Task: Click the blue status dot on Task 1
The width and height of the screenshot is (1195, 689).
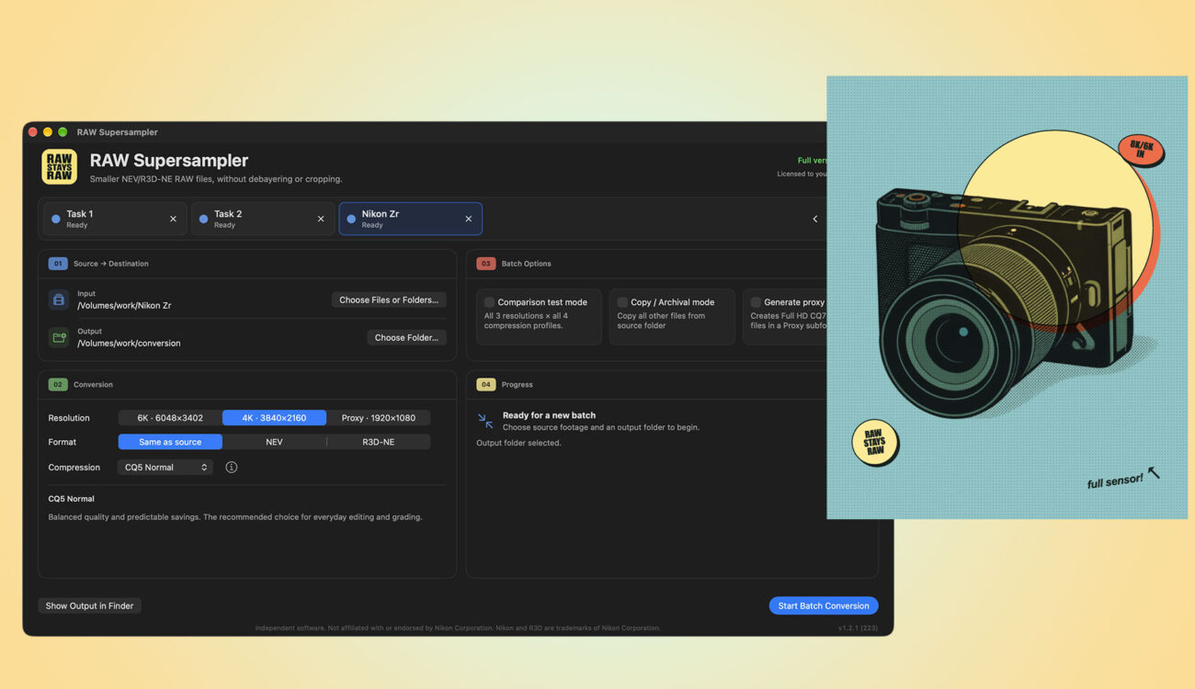Action: tap(56, 219)
